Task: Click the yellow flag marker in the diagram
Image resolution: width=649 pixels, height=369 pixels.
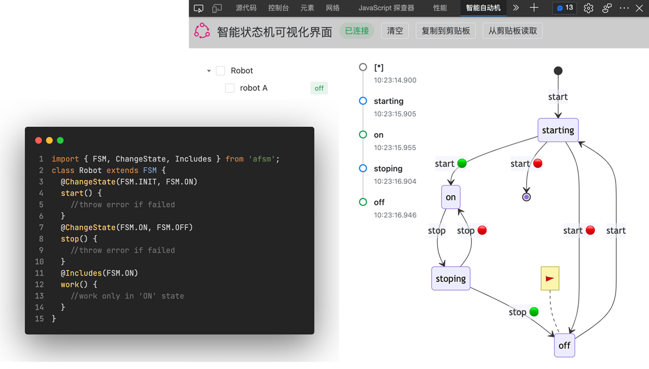Action: 549,278
